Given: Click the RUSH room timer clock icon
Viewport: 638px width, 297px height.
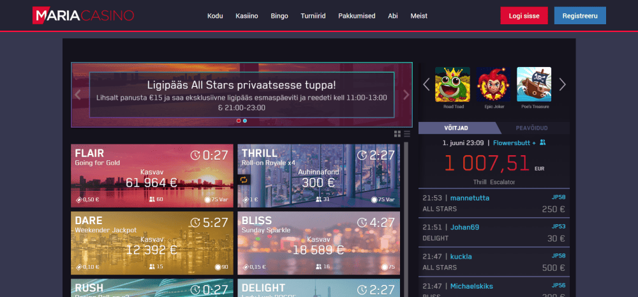Looking at the screenshot, I should [195, 290].
